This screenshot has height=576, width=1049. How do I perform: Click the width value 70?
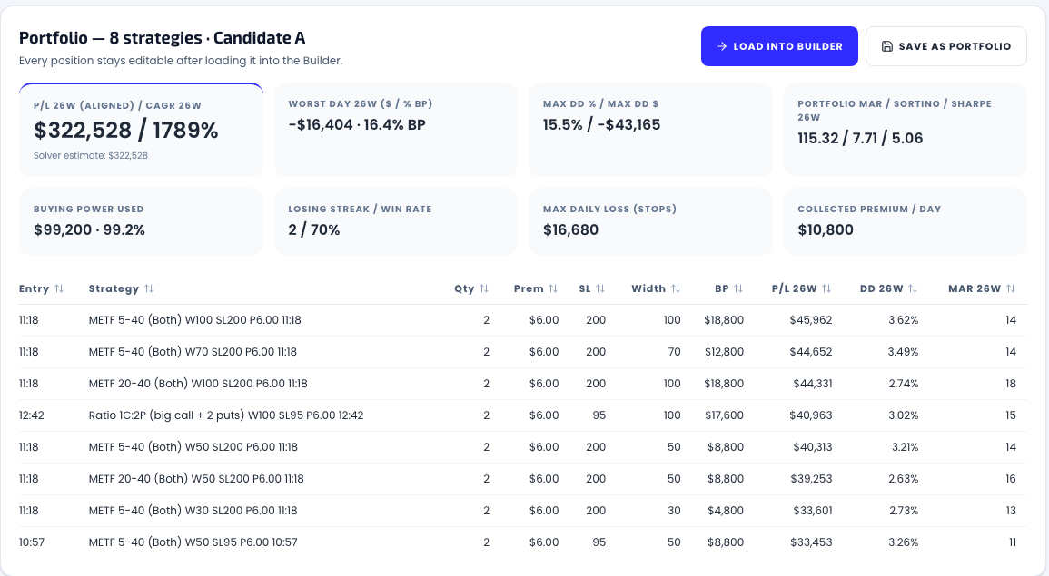[x=674, y=351]
